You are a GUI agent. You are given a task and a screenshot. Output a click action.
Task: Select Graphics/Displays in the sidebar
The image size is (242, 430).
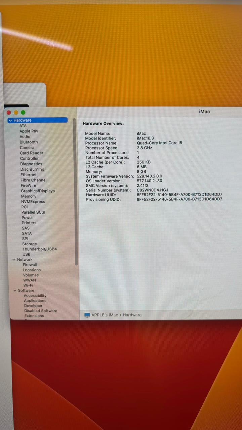[38, 191]
